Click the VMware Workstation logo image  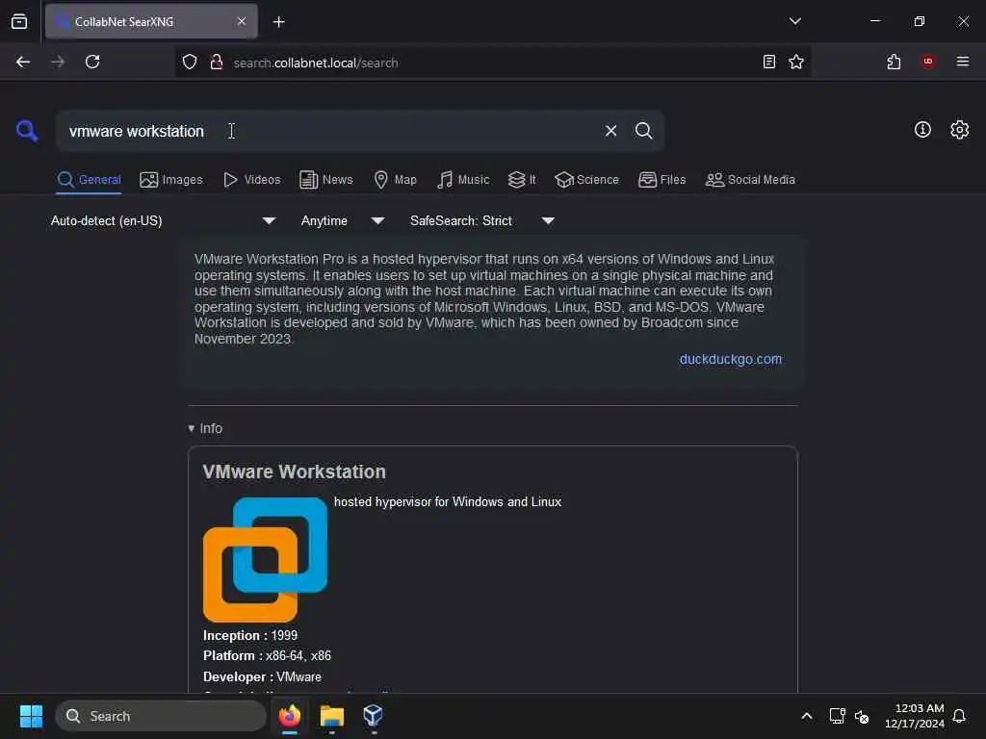click(265, 559)
